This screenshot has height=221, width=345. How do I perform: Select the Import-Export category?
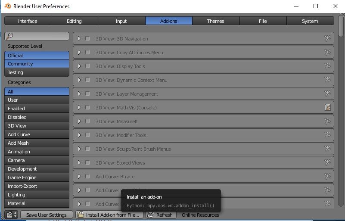[x=37, y=186]
